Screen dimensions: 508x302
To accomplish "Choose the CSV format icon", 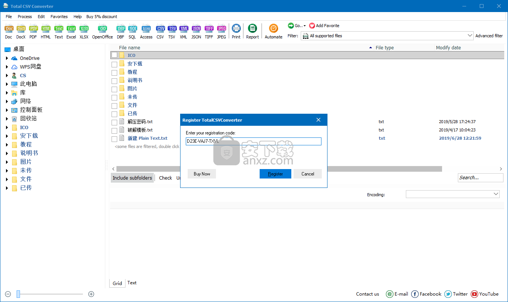I will 160,29.
